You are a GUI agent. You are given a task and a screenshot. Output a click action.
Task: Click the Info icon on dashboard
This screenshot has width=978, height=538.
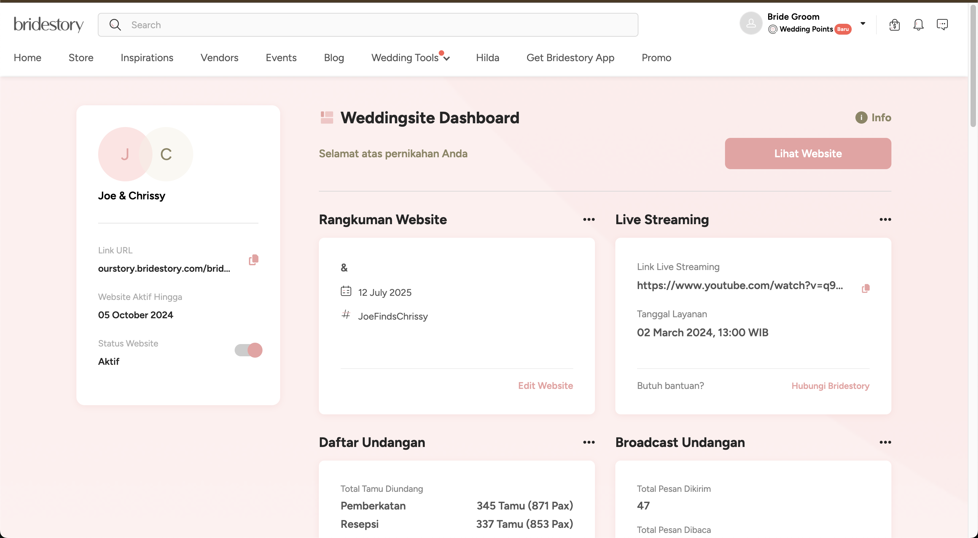[861, 118]
